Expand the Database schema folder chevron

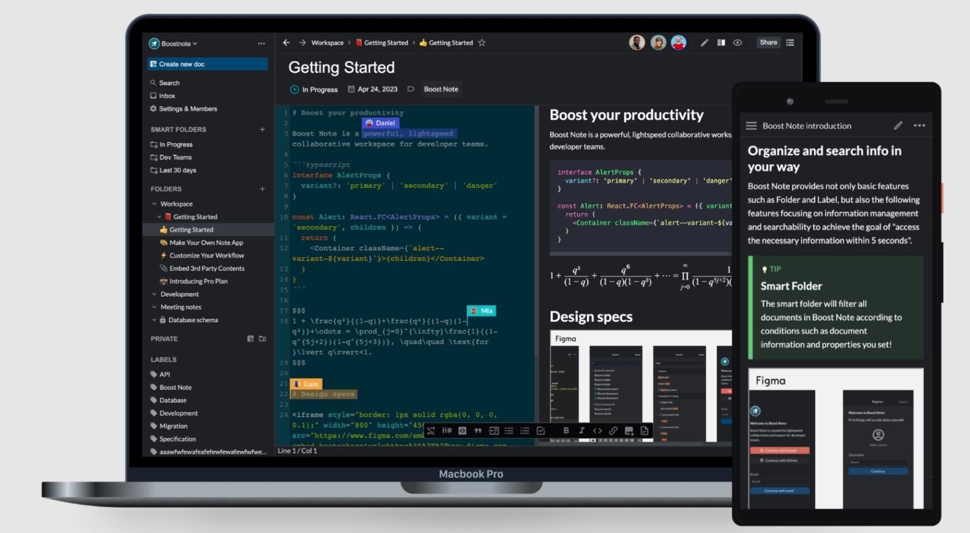tap(155, 320)
